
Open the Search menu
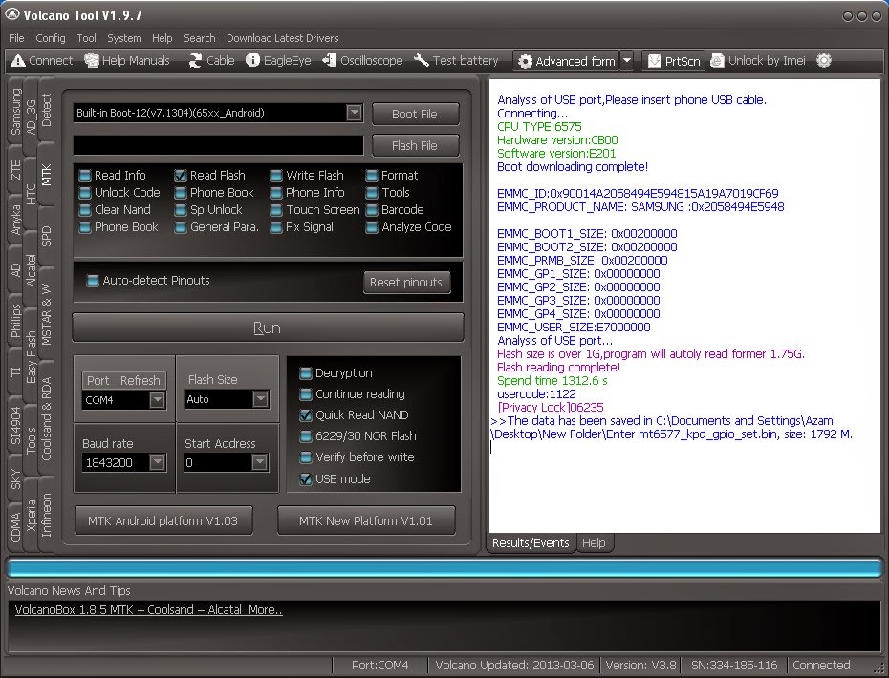click(x=199, y=38)
